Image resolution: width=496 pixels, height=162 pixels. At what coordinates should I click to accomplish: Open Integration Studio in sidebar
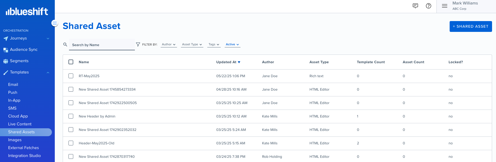pos(24,156)
